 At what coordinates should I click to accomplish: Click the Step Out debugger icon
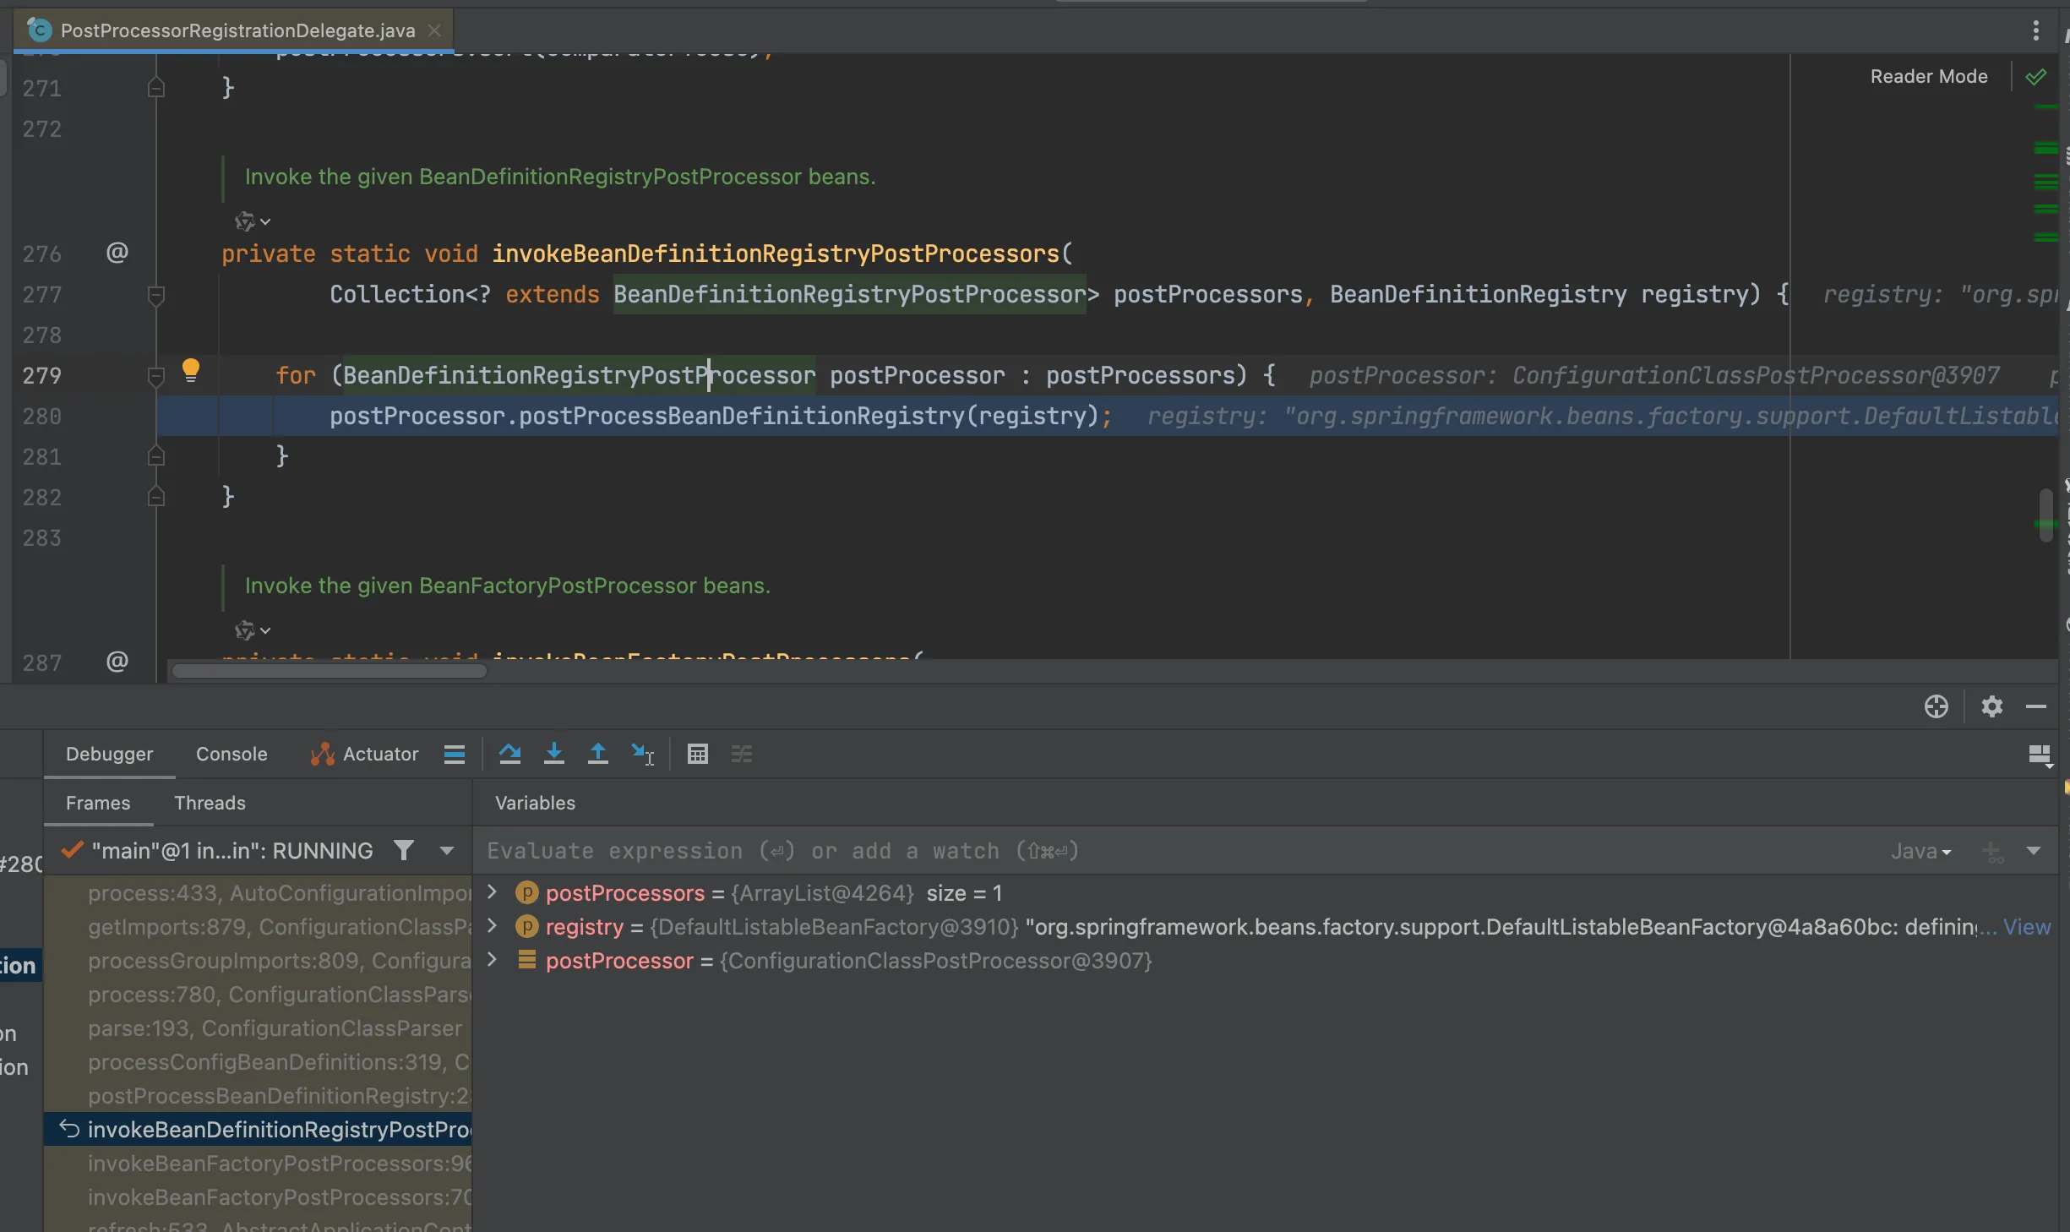pyautogui.click(x=597, y=753)
